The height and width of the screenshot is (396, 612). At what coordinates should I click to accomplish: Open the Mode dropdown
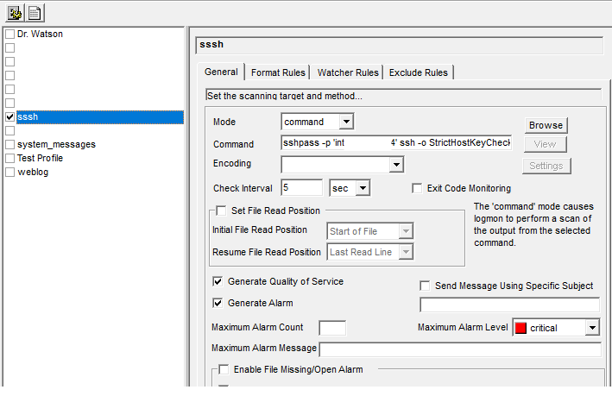point(345,123)
